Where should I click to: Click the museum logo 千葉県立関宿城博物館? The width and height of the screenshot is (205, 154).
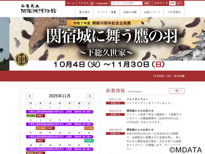click(x=39, y=9)
